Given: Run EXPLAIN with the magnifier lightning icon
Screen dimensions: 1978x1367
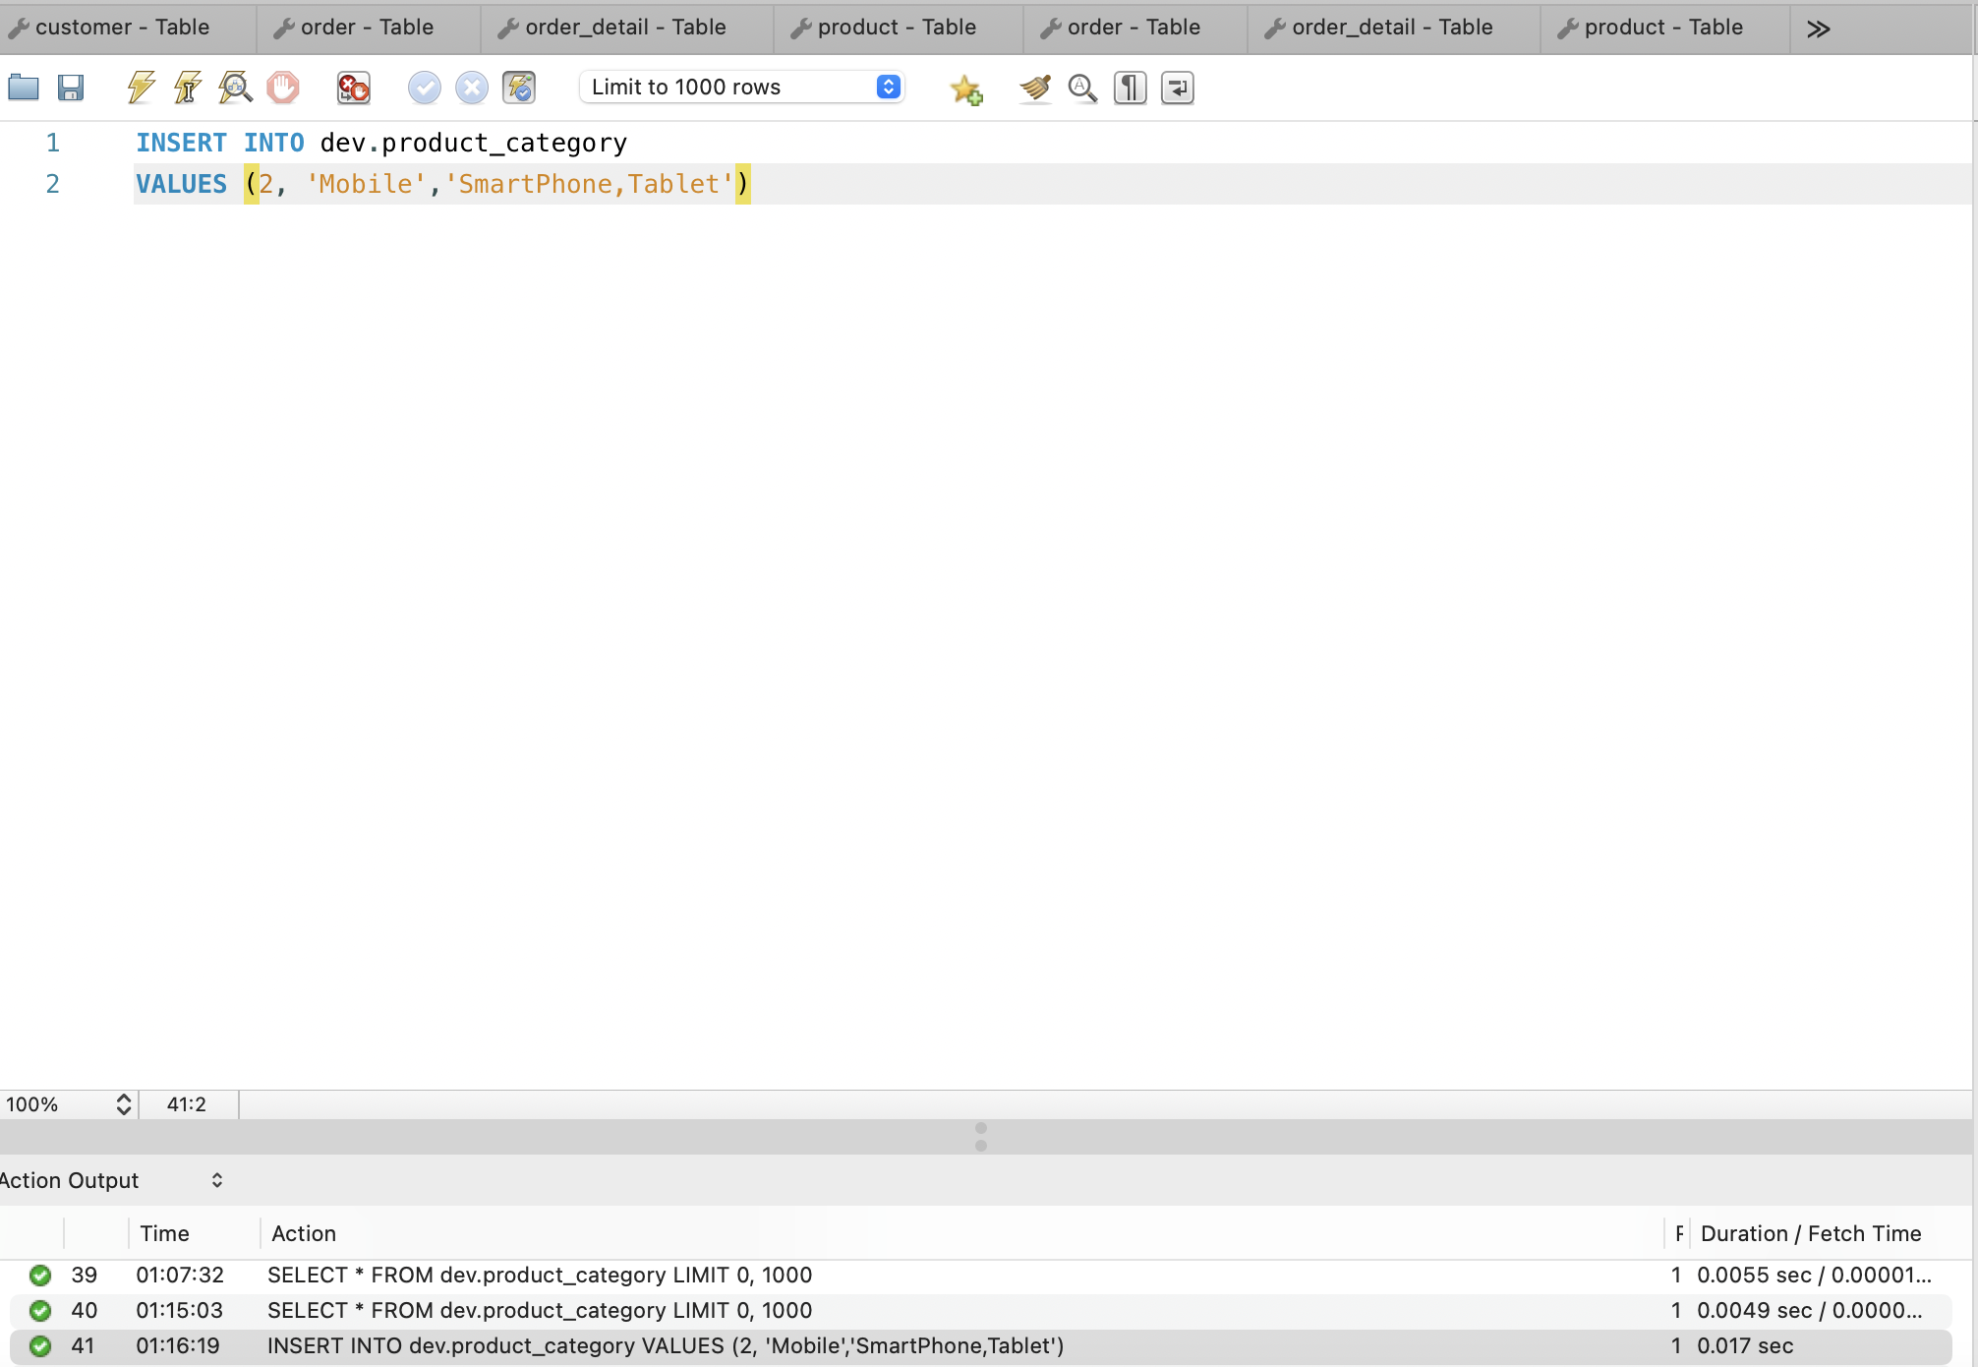Looking at the screenshot, I should [235, 88].
